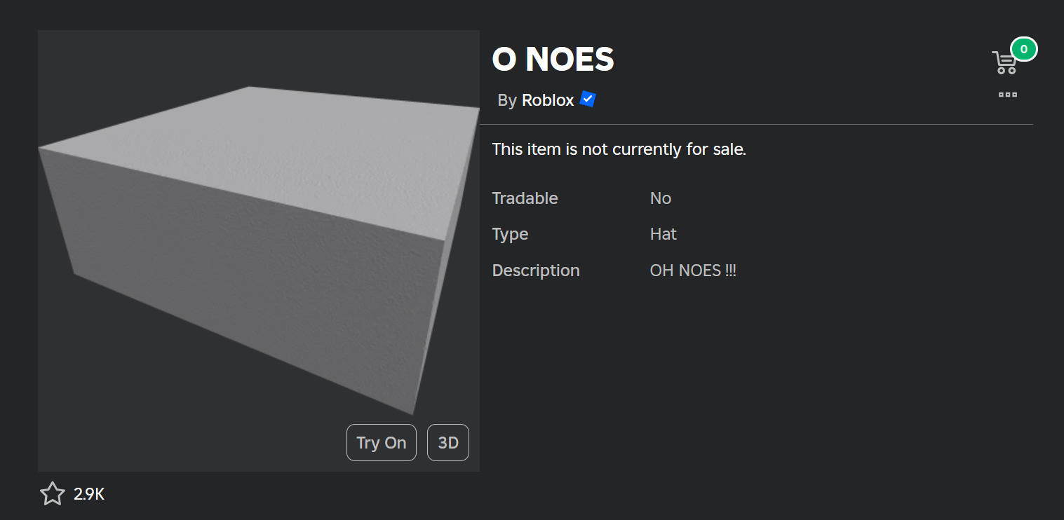Click the not currently for sale notice

click(x=619, y=149)
